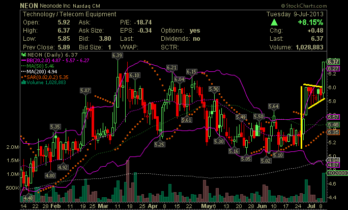The width and height of the screenshot is (348, 210).
Task: Click the NEON ticker symbol in header
Action: pos(29,6)
